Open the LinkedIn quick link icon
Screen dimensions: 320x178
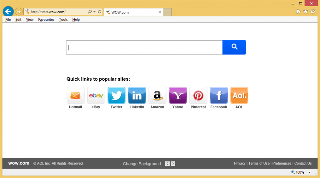(x=137, y=95)
